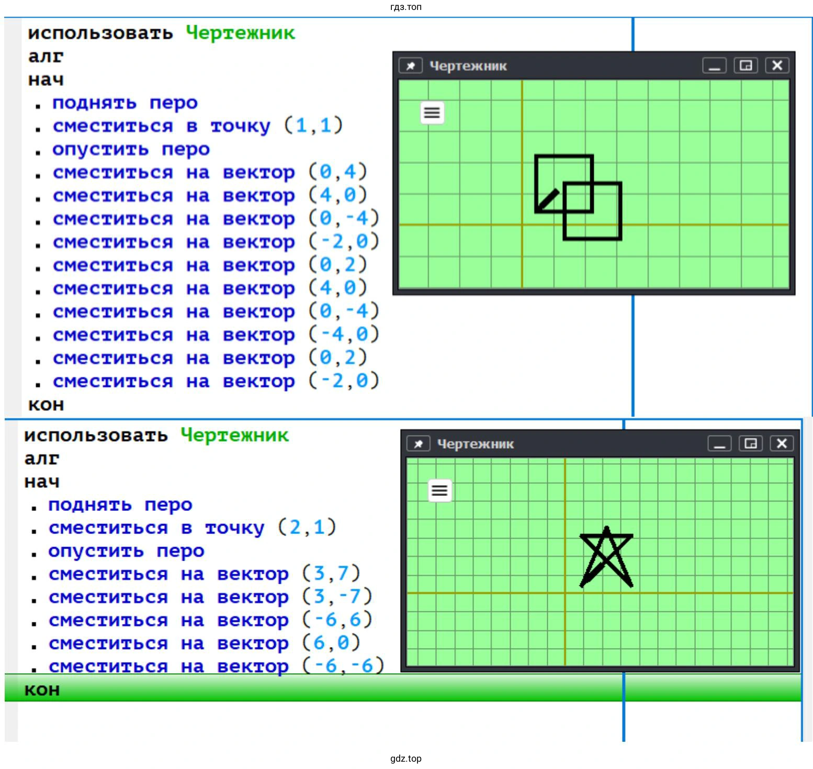Click the line 'сместиться на вектор (3,-7)'
Screen dimensions: 813x769
[x=210, y=597]
